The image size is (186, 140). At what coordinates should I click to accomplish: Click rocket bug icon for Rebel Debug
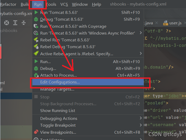[36, 47]
